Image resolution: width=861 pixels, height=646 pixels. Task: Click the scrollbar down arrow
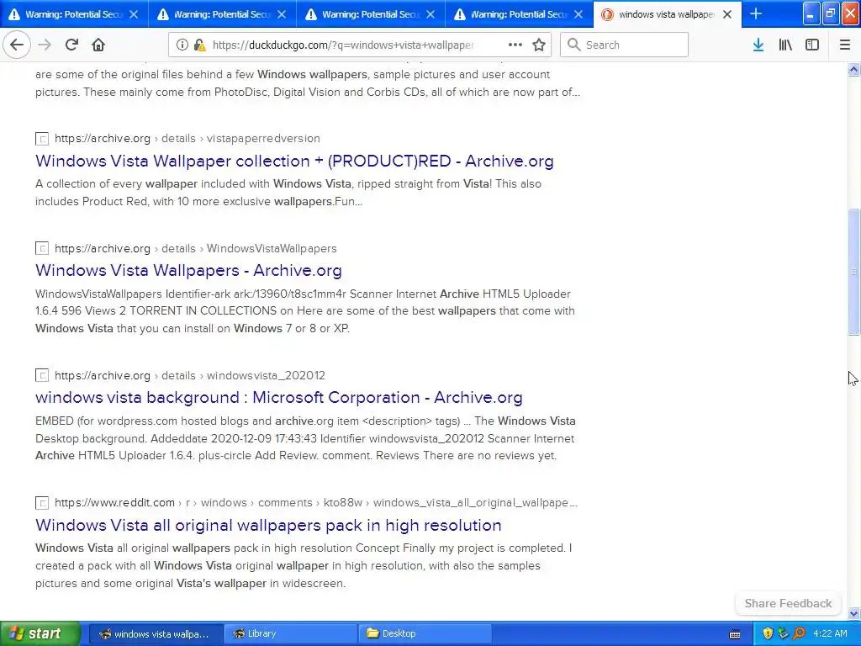point(854,613)
